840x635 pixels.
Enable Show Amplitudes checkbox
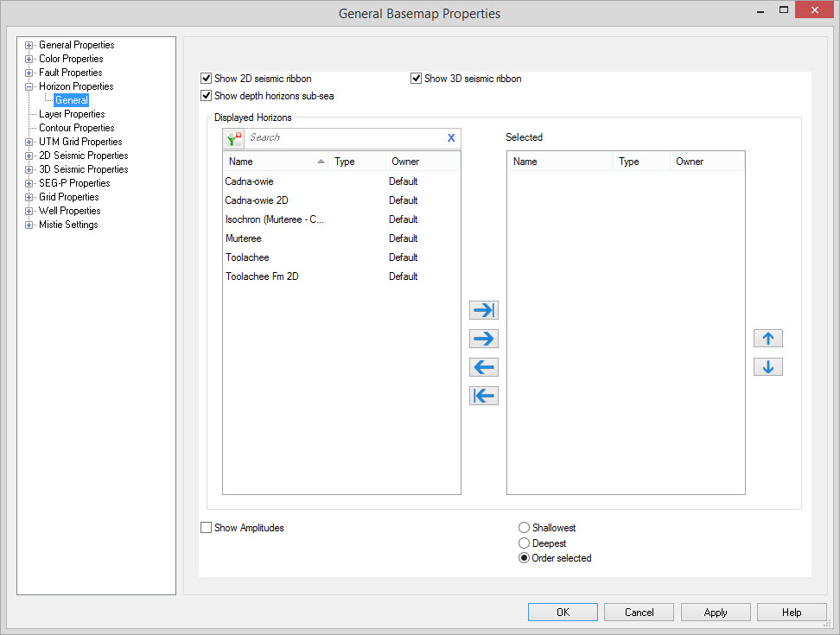(x=207, y=528)
